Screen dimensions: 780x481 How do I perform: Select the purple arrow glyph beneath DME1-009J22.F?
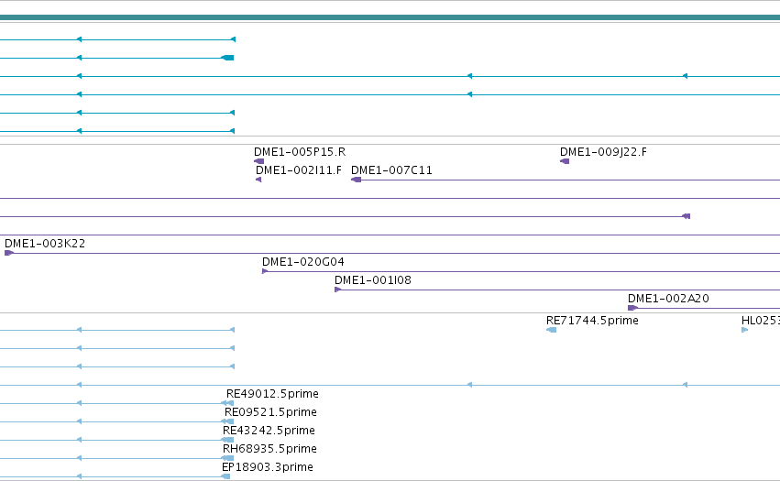(x=565, y=161)
